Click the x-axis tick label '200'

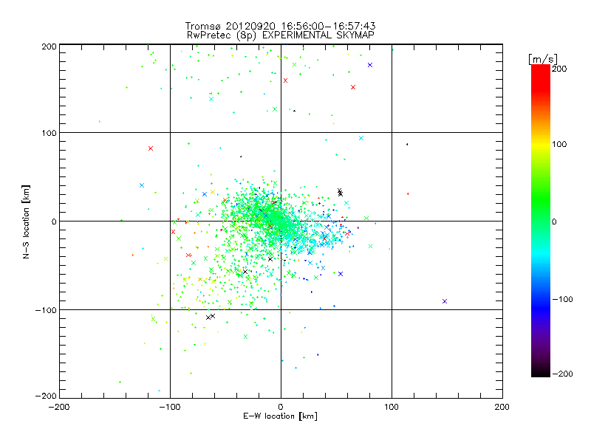[502, 407]
